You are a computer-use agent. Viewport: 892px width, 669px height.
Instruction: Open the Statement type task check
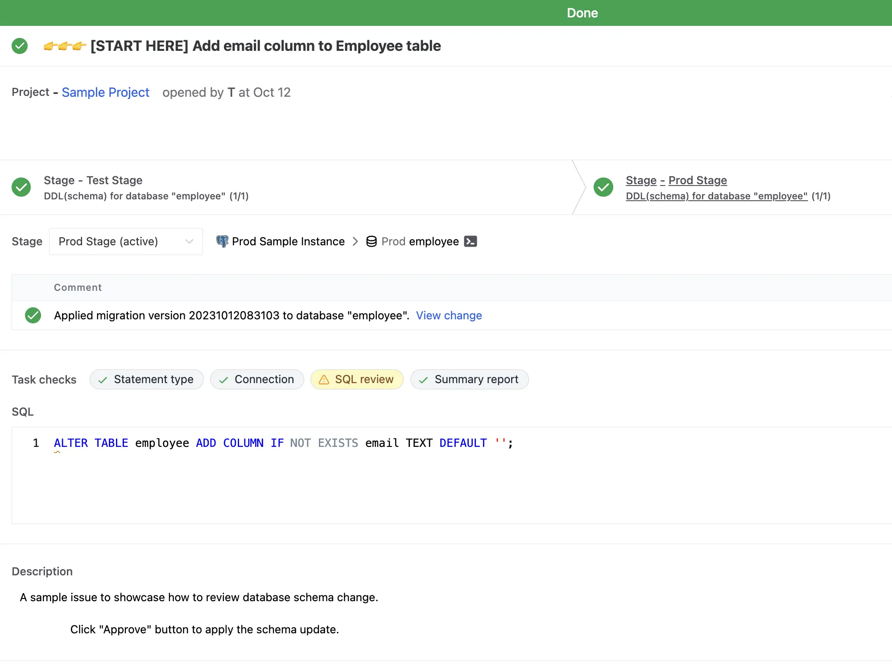pyautogui.click(x=146, y=380)
